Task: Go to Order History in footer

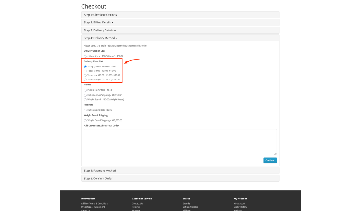Action: [240, 207]
